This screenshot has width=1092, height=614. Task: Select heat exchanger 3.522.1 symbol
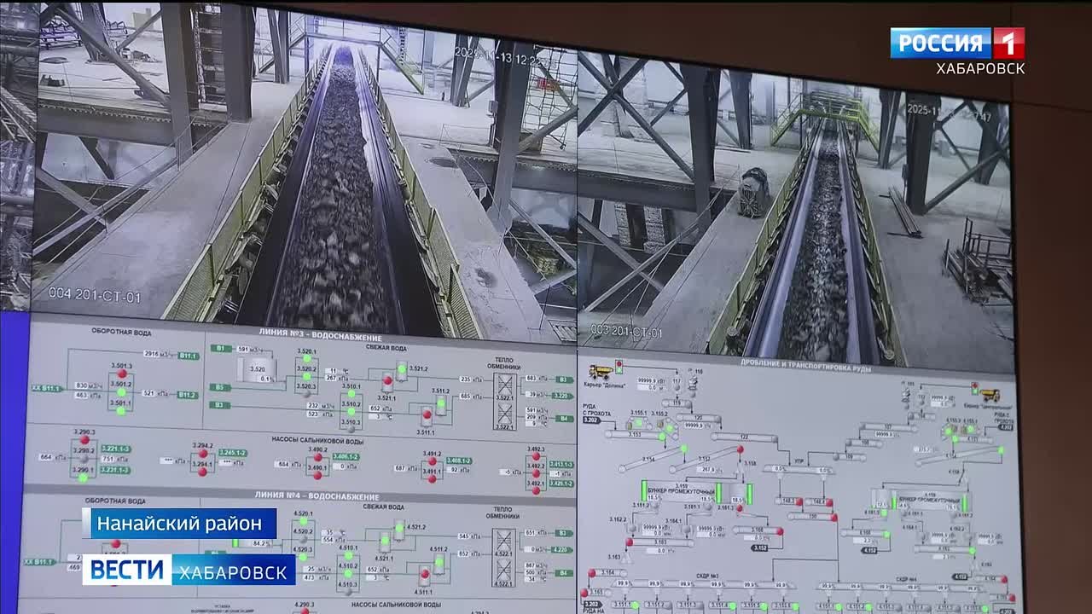click(x=504, y=397)
